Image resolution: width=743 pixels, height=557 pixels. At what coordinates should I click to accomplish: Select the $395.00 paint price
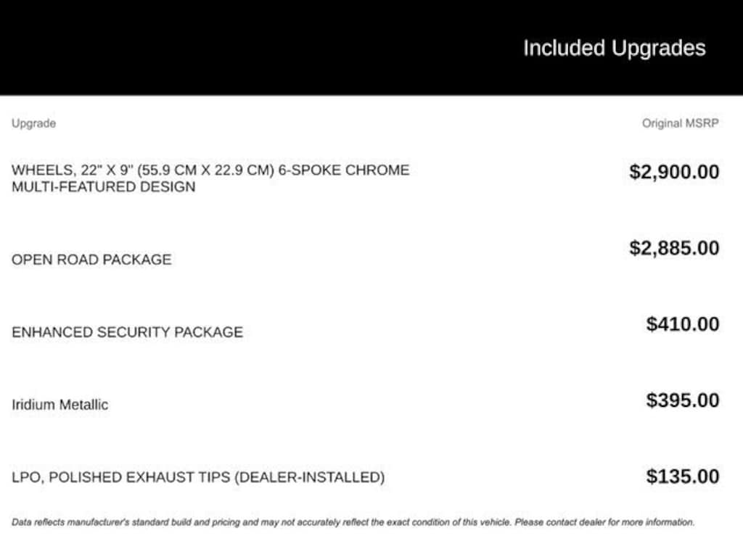pyautogui.click(x=682, y=400)
